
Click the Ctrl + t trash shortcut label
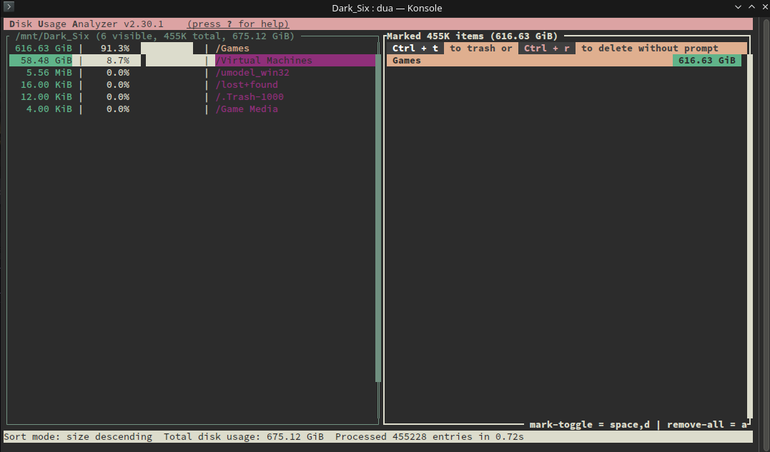pos(415,48)
